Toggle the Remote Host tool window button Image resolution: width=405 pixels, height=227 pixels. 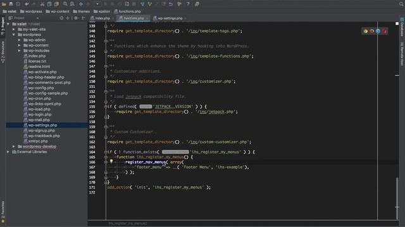pos(402,54)
